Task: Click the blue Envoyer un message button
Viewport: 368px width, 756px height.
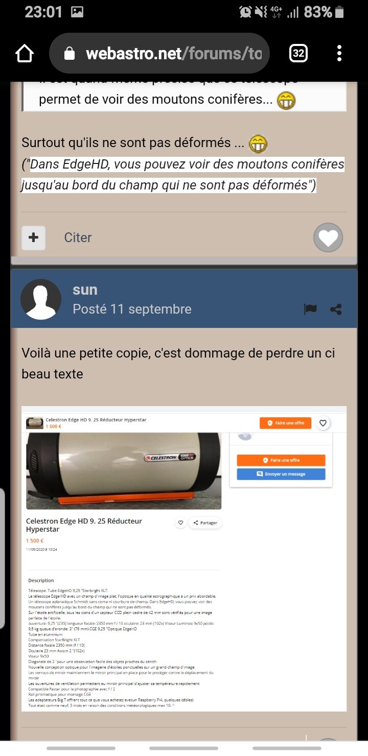Action: (x=281, y=474)
